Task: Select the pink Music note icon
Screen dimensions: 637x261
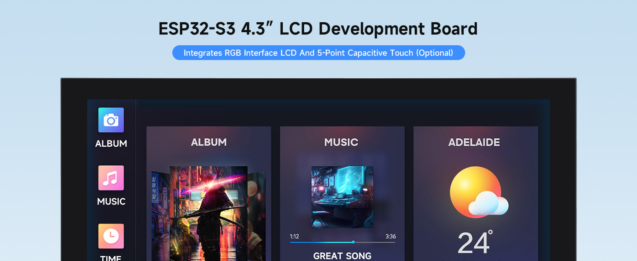Action: click(111, 178)
